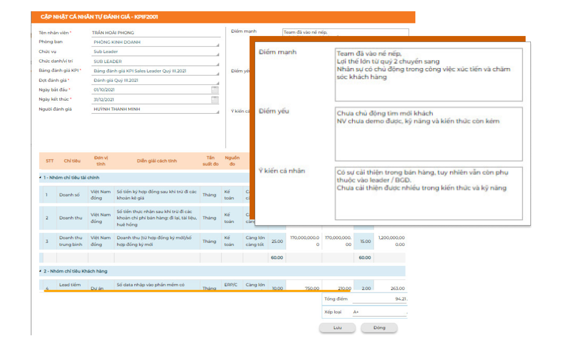Open the Người đánh giá dropdown
Image resolution: width=579 pixels, height=347 pixels.
point(217,111)
